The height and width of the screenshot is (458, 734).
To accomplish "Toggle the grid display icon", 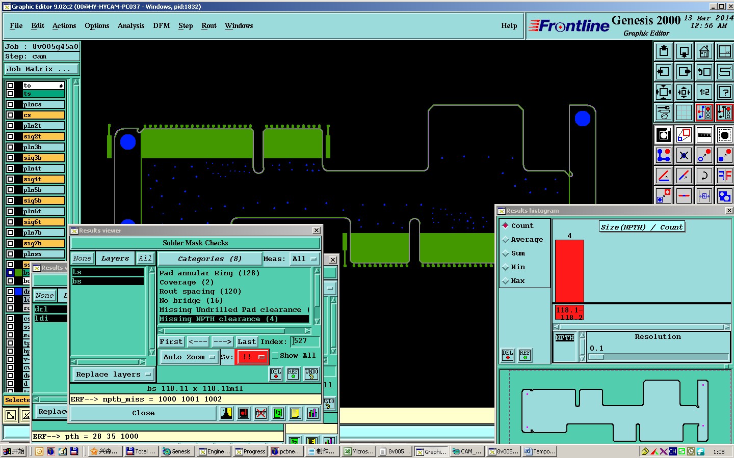I will point(684,112).
